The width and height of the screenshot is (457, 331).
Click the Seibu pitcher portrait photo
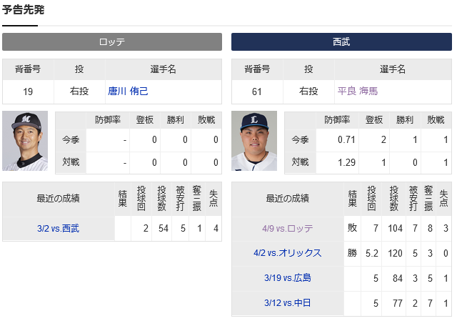click(x=254, y=141)
